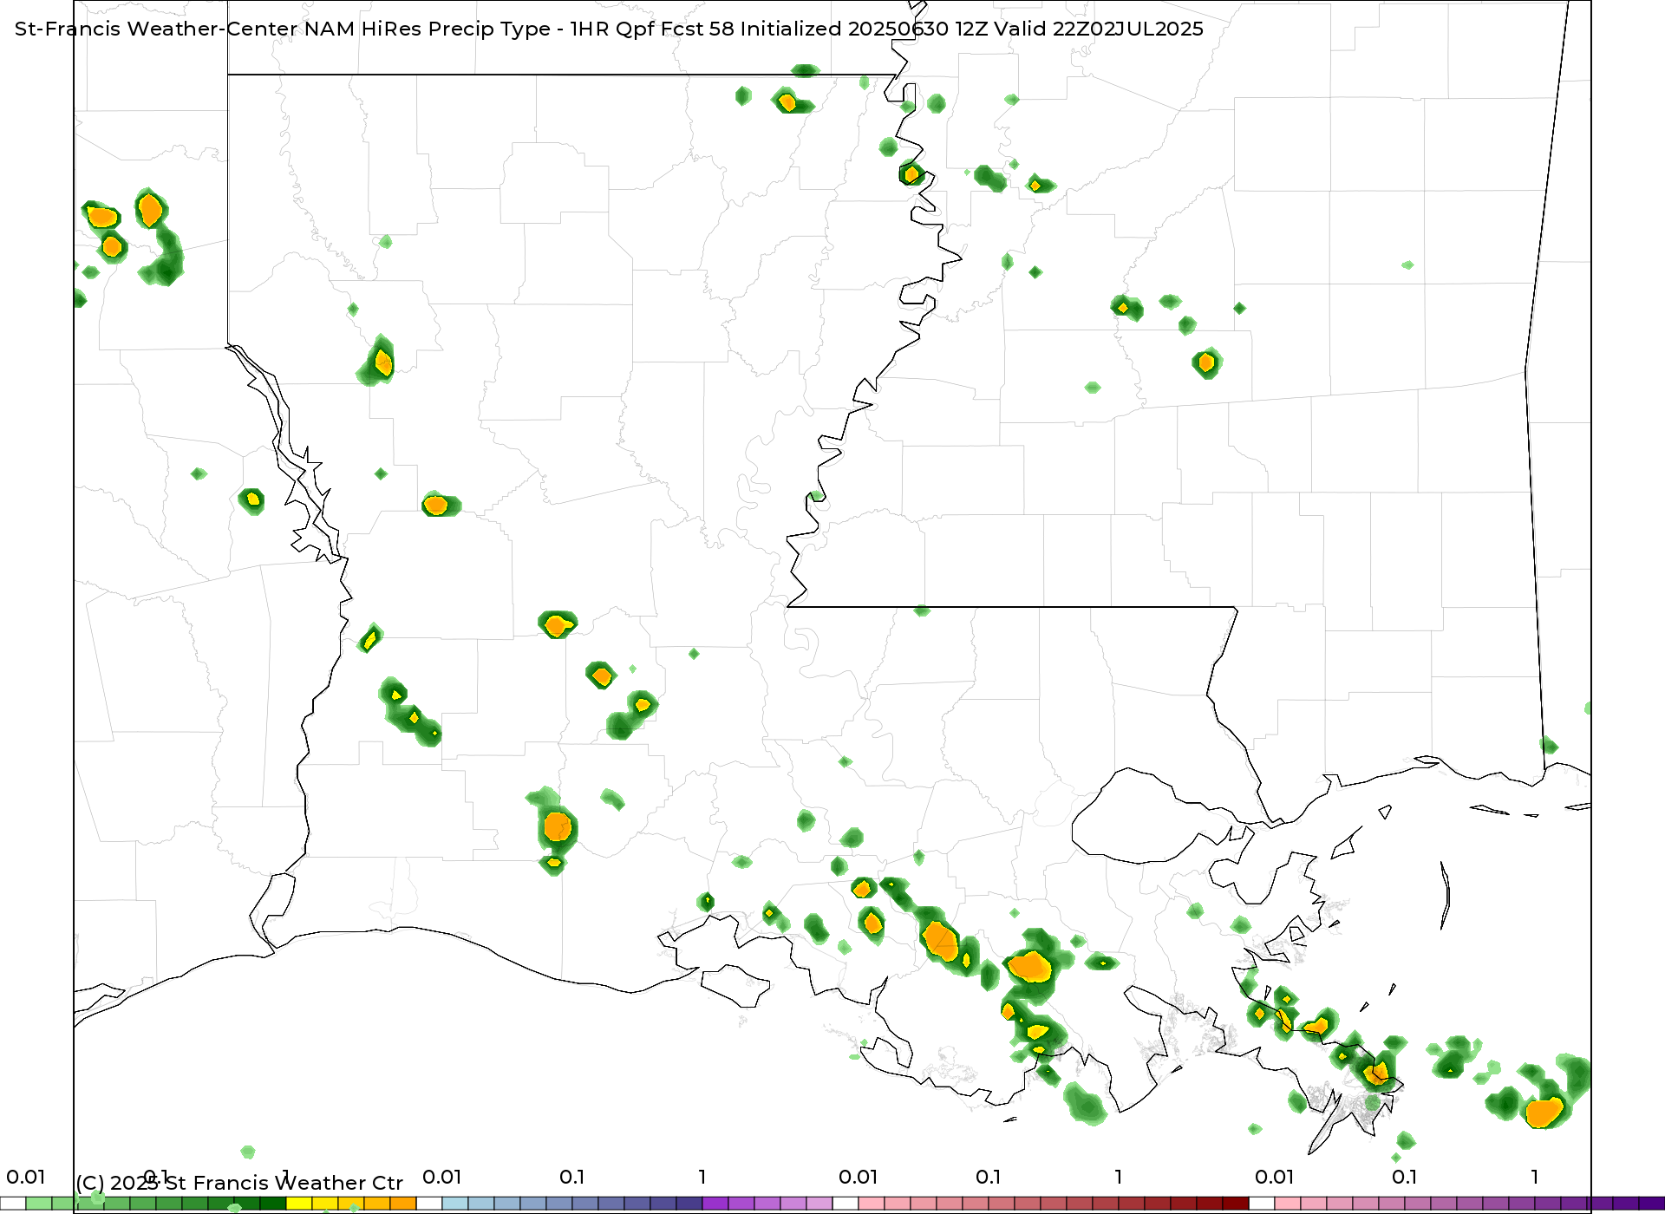Click the 0.01 label above the blue scale

[442, 1177]
